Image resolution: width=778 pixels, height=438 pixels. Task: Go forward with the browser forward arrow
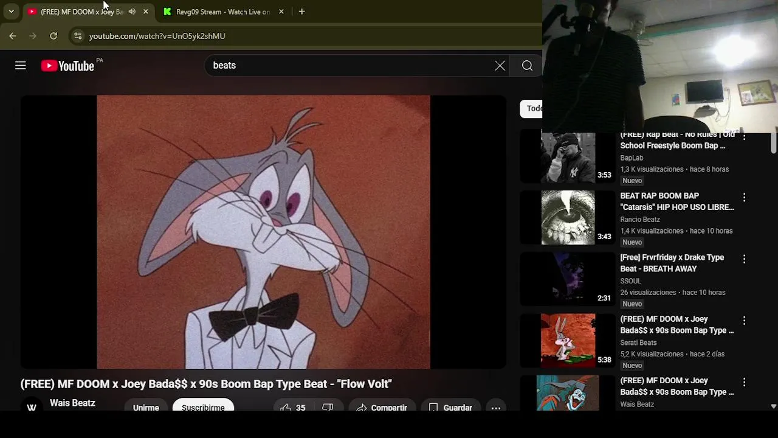pos(33,36)
